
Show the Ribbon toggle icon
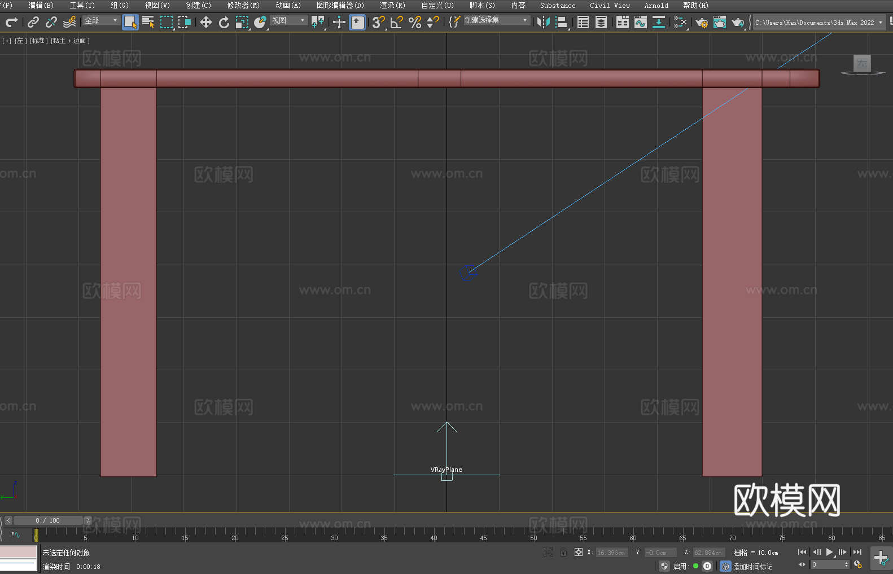(x=623, y=22)
